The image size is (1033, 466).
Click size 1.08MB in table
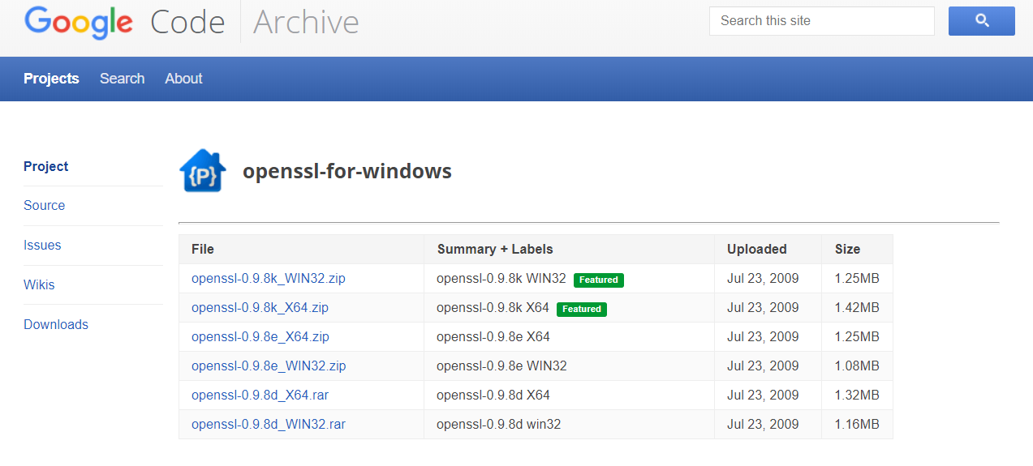coord(857,366)
